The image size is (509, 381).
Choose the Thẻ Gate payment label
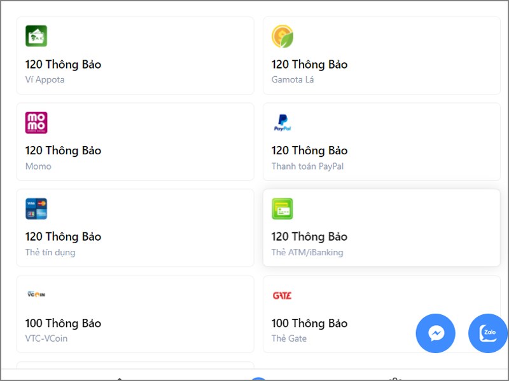(x=289, y=338)
